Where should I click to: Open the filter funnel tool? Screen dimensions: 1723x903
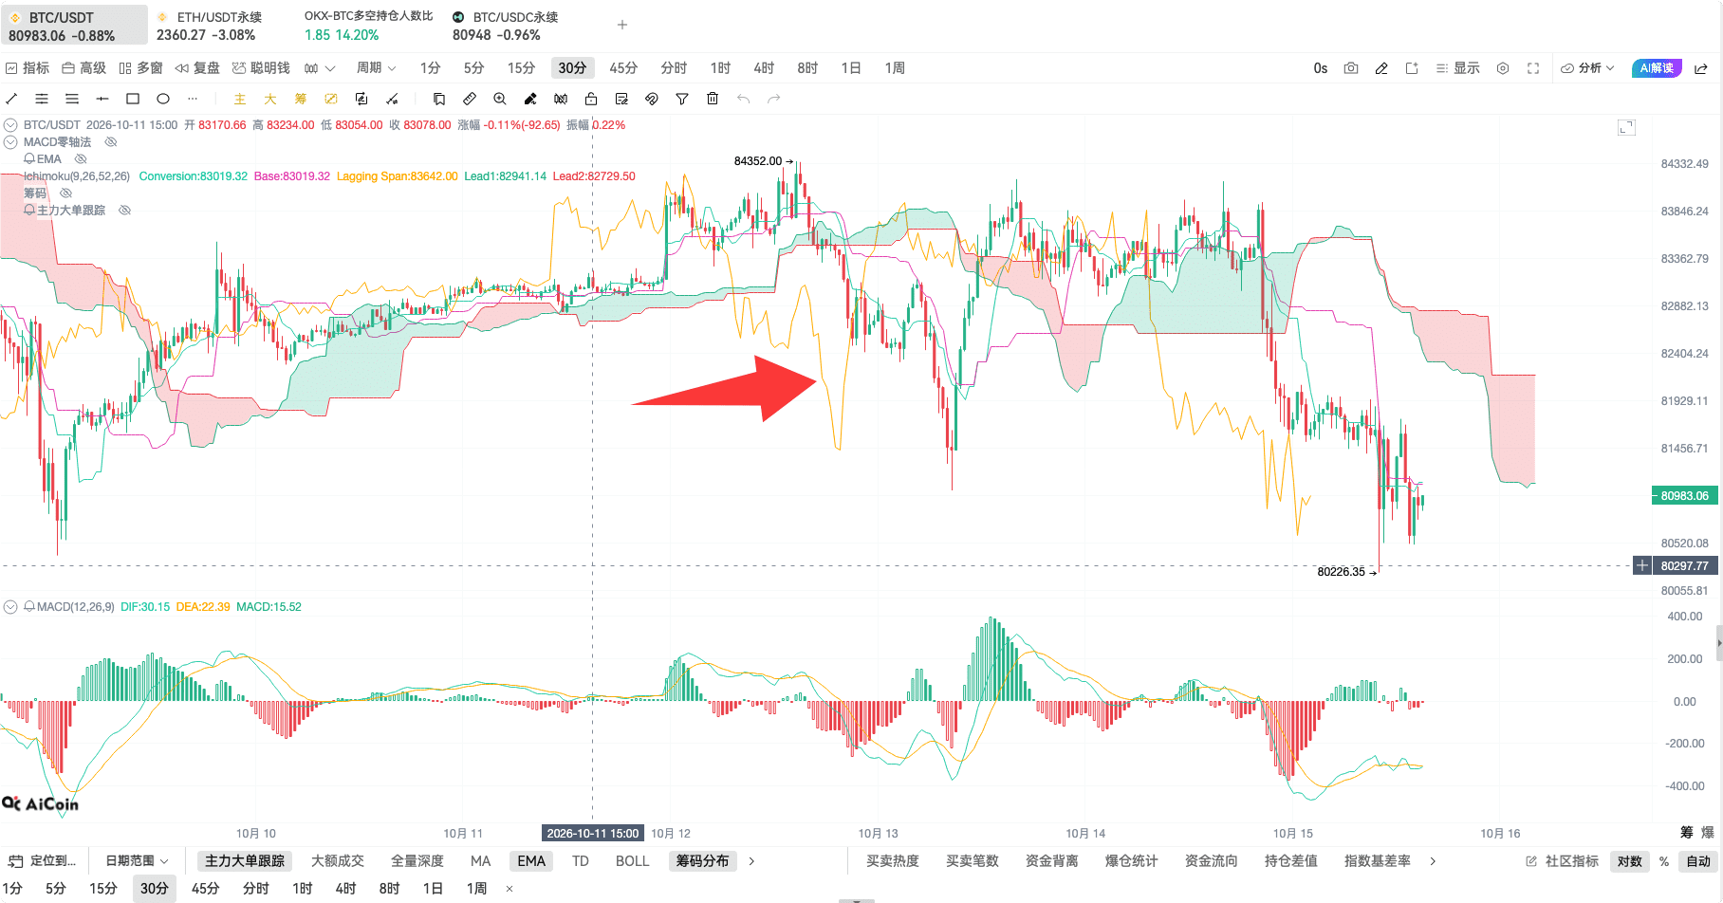(682, 99)
